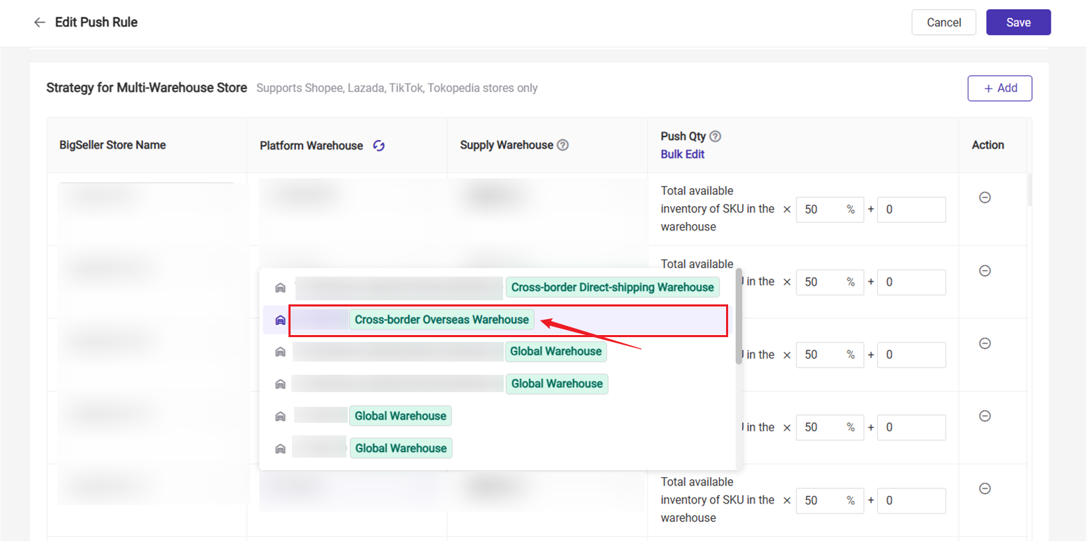Choose the Cross-border Overseas Warehouse option

(x=442, y=320)
